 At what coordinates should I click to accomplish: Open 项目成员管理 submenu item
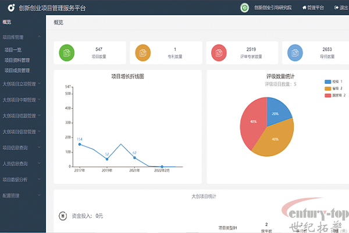[x=17, y=70]
